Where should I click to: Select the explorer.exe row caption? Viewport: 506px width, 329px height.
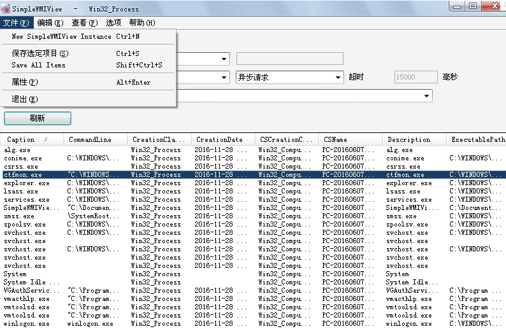(27, 183)
